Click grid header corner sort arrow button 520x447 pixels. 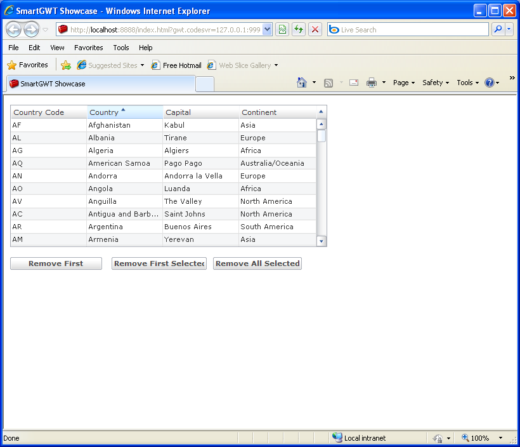coord(321,112)
